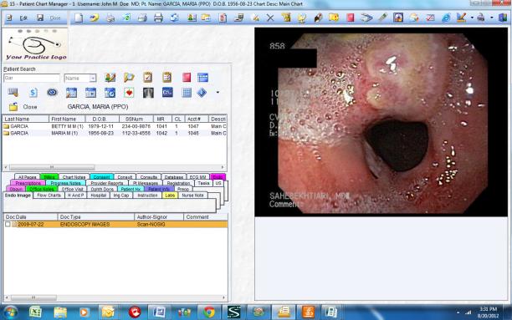Click the X delete icon in toolbar
The height and width of the screenshot is (320, 512).
pos(270,18)
